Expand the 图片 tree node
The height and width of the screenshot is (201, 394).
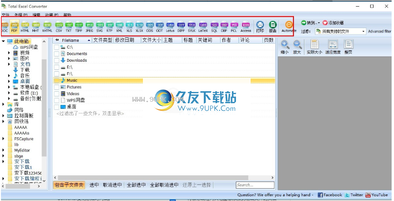click(x=9, y=58)
